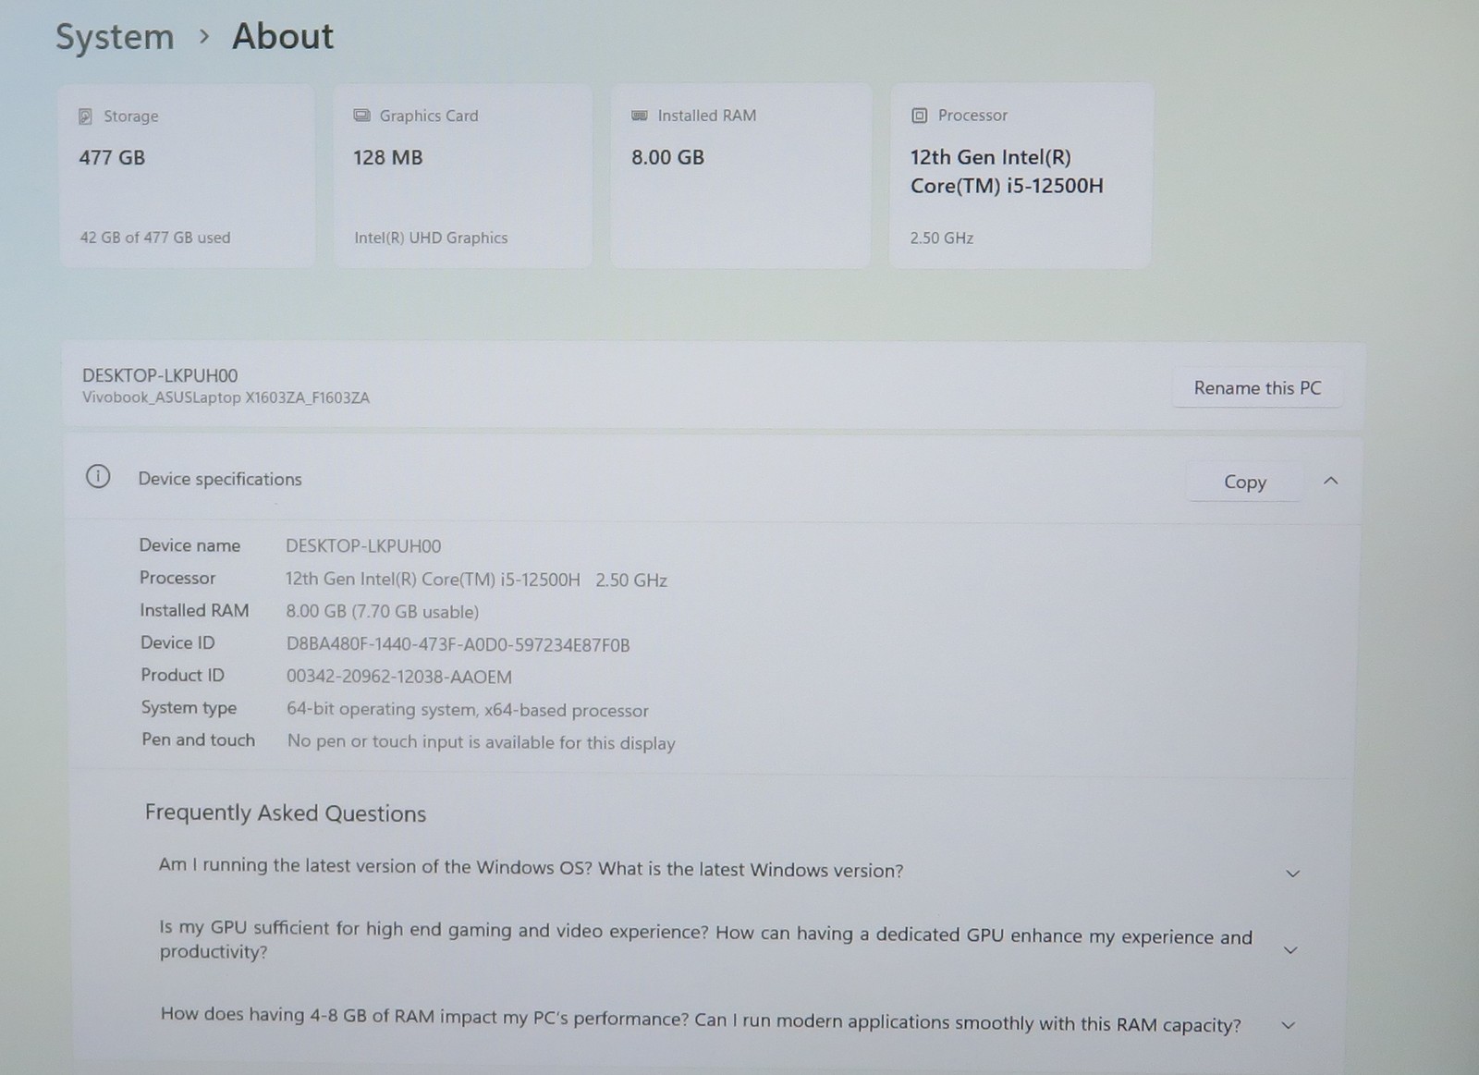Click the Installed RAM label in specifications
Image resolution: width=1479 pixels, height=1075 pixels.
point(194,610)
